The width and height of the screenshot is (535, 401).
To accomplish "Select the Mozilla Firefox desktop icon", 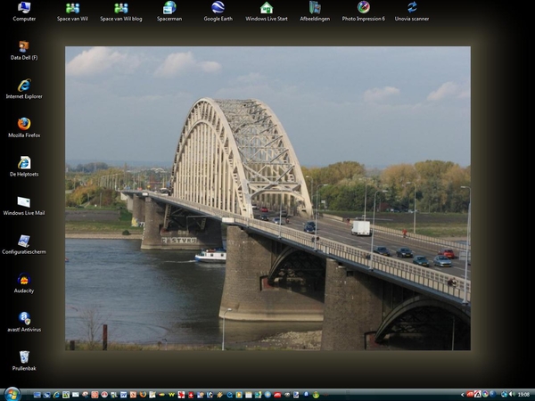I will [x=24, y=124].
